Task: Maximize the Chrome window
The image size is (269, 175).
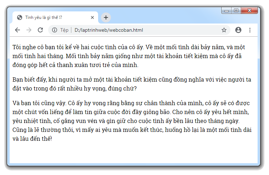Action: tap(236, 11)
